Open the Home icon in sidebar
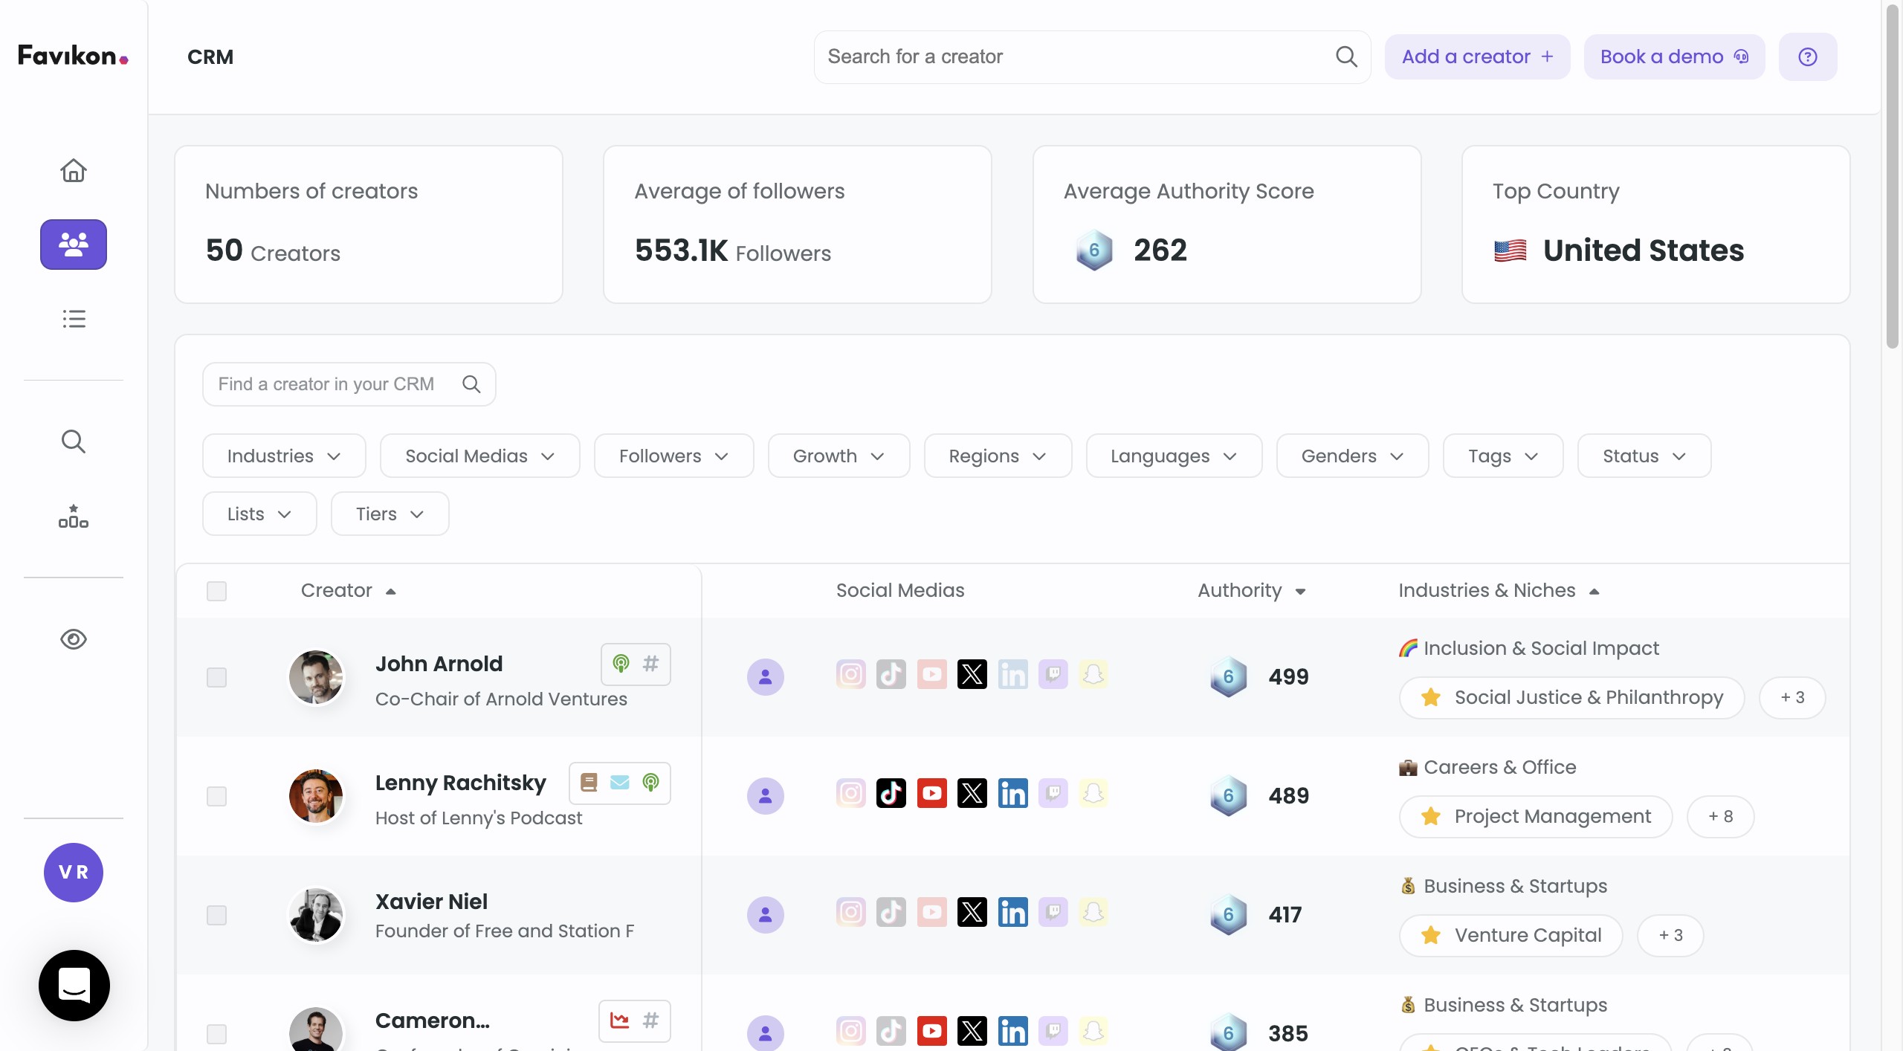Image resolution: width=1903 pixels, height=1051 pixels. (73, 170)
